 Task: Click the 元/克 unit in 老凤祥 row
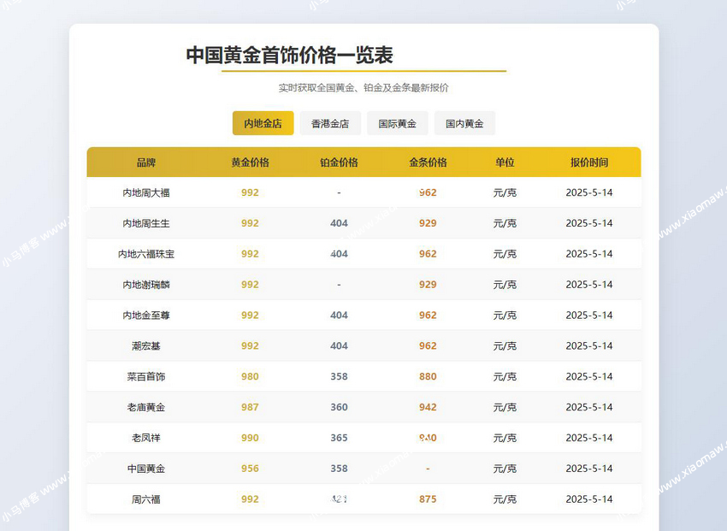point(505,438)
